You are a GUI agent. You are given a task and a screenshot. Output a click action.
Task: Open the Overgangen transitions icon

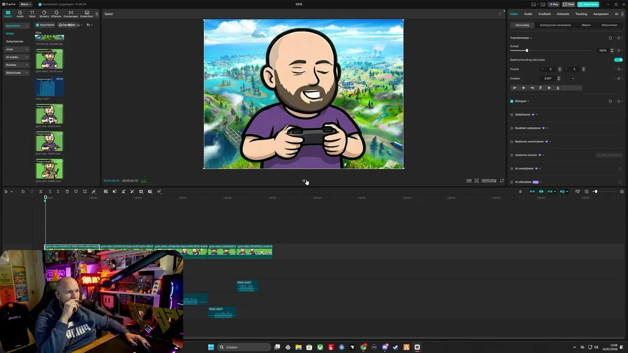[x=71, y=14]
